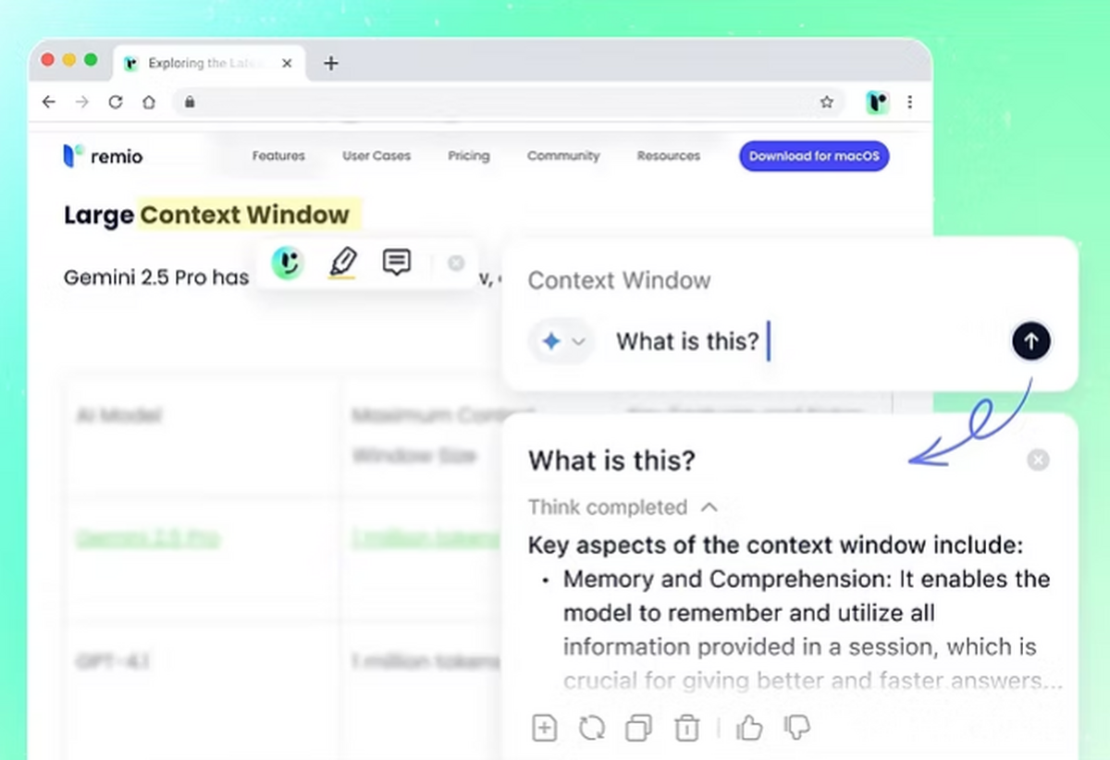Send the question with arrow button
This screenshot has width=1110, height=760.
click(x=1031, y=342)
